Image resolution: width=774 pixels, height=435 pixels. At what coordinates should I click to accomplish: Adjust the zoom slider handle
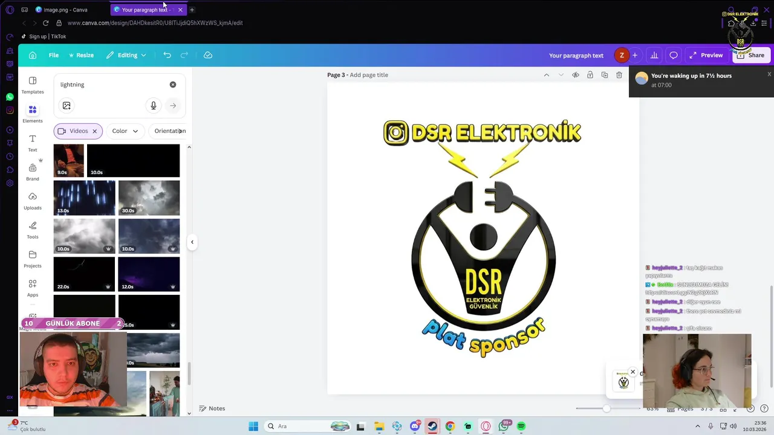pyautogui.click(x=607, y=409)
